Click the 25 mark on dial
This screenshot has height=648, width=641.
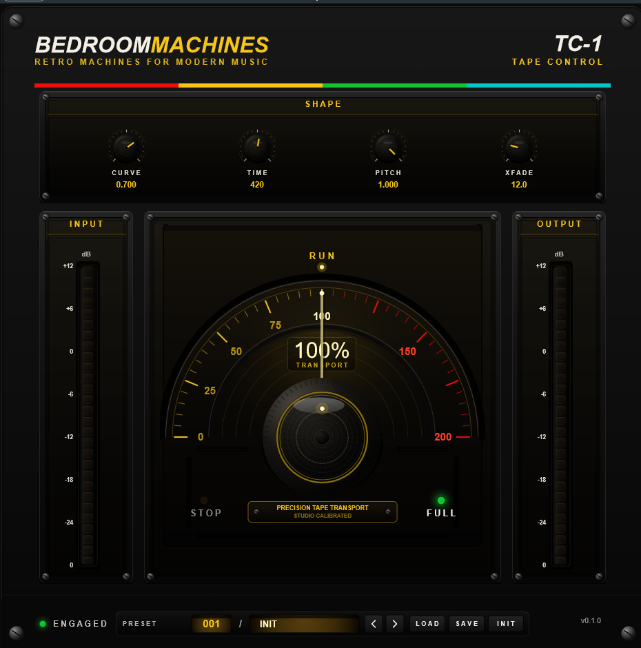click(x=210, y=391)
